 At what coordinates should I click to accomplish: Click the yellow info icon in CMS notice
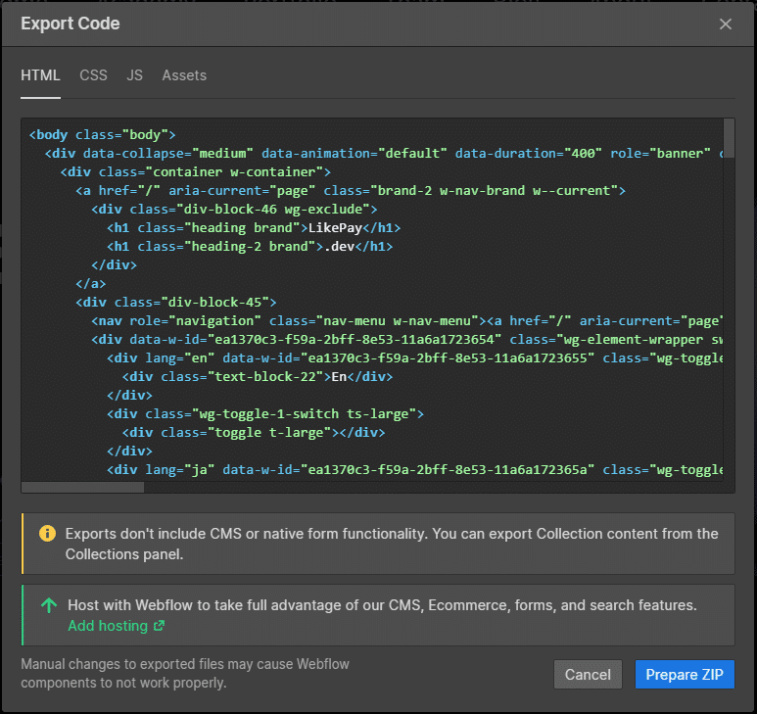click(47, 533)
